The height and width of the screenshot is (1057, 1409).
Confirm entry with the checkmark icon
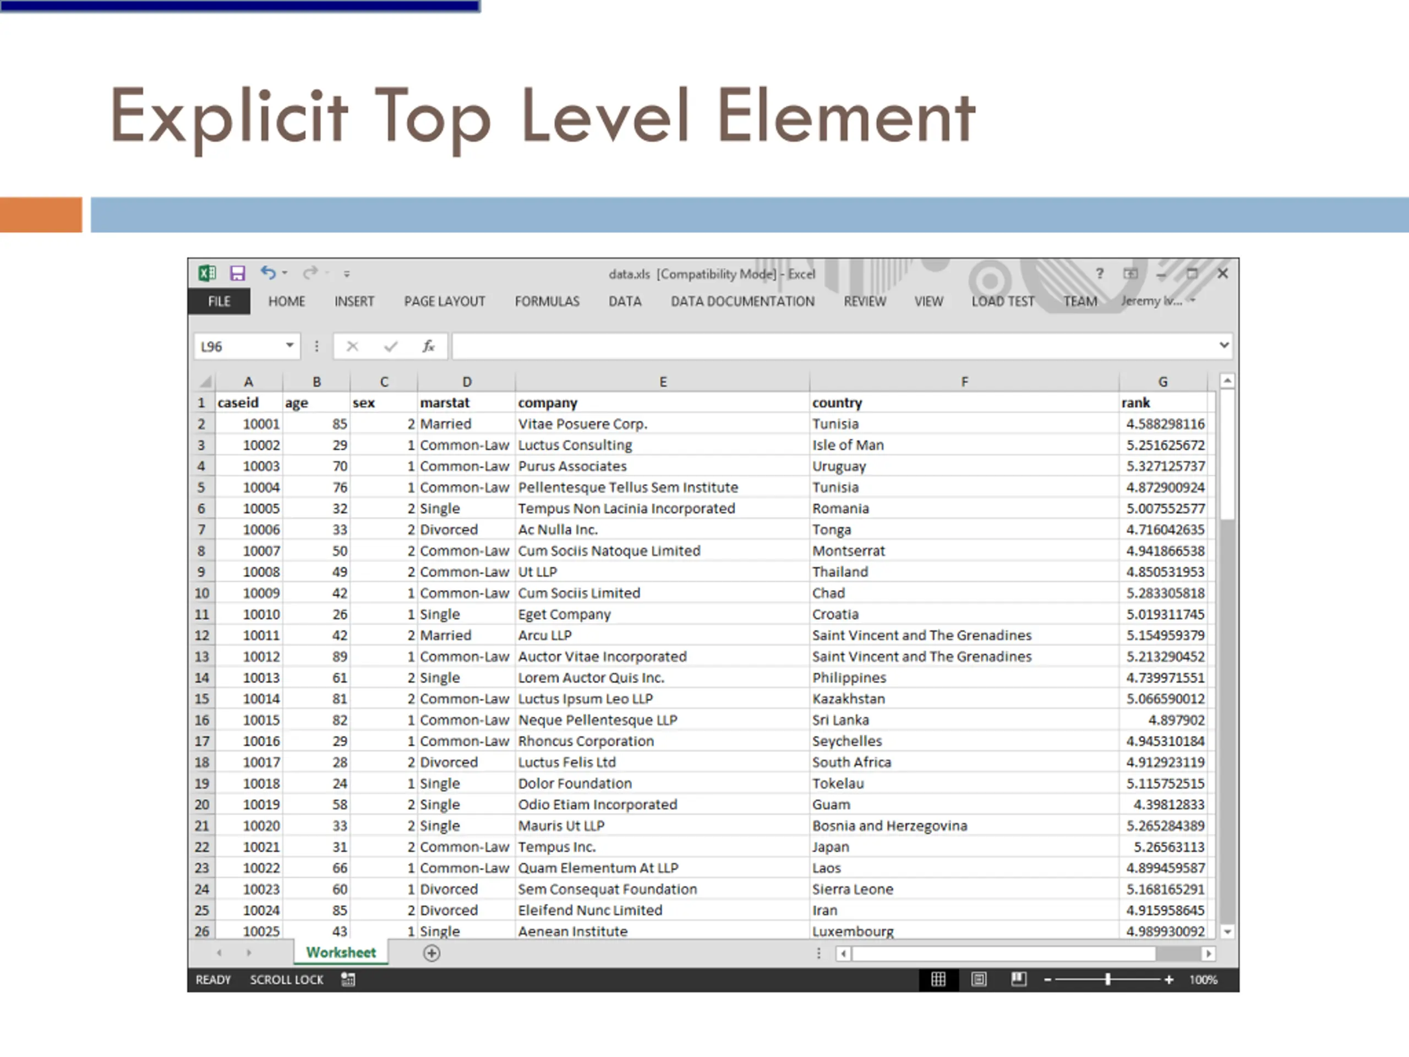pyautogui.click(x=390, y=346)
